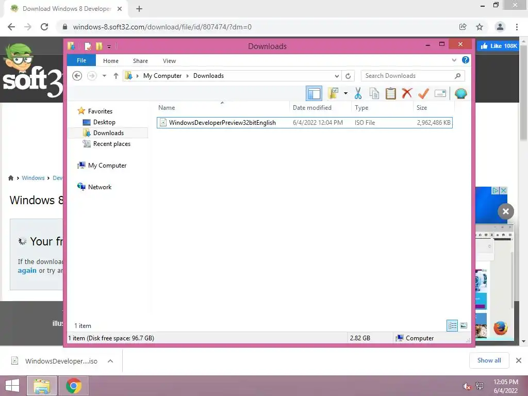Select Downloads in navigation pane
This screenshot has height=396, width=528.
pyautogui.click(x=108, y=133)
